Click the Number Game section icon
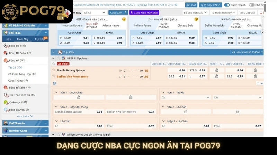Screen dimensions: 277x155 click(x=6, y=131)
